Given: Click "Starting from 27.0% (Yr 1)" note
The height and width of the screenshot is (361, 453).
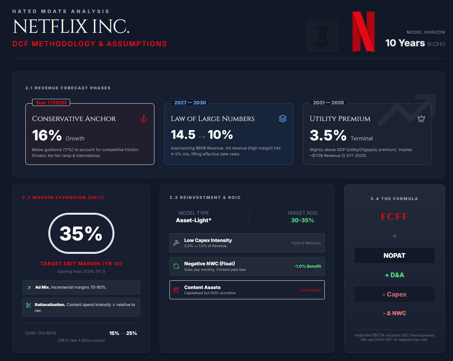Looking at the screenshot, I should pos(81,272).
